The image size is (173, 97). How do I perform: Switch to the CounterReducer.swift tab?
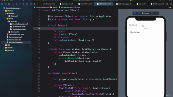pos(49,4)
